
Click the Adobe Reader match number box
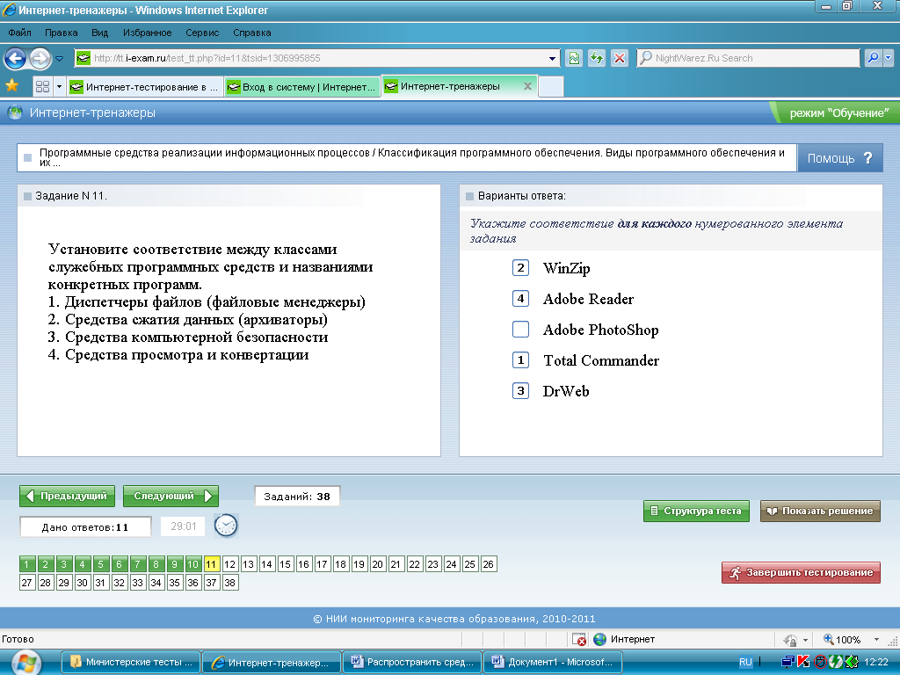pyautogui.click(x=520, y=299)
